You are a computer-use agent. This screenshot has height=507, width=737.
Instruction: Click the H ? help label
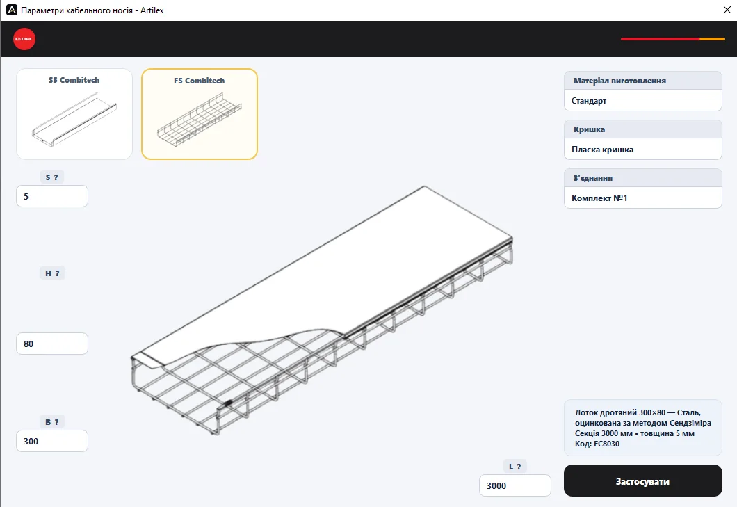click(52, 273)
